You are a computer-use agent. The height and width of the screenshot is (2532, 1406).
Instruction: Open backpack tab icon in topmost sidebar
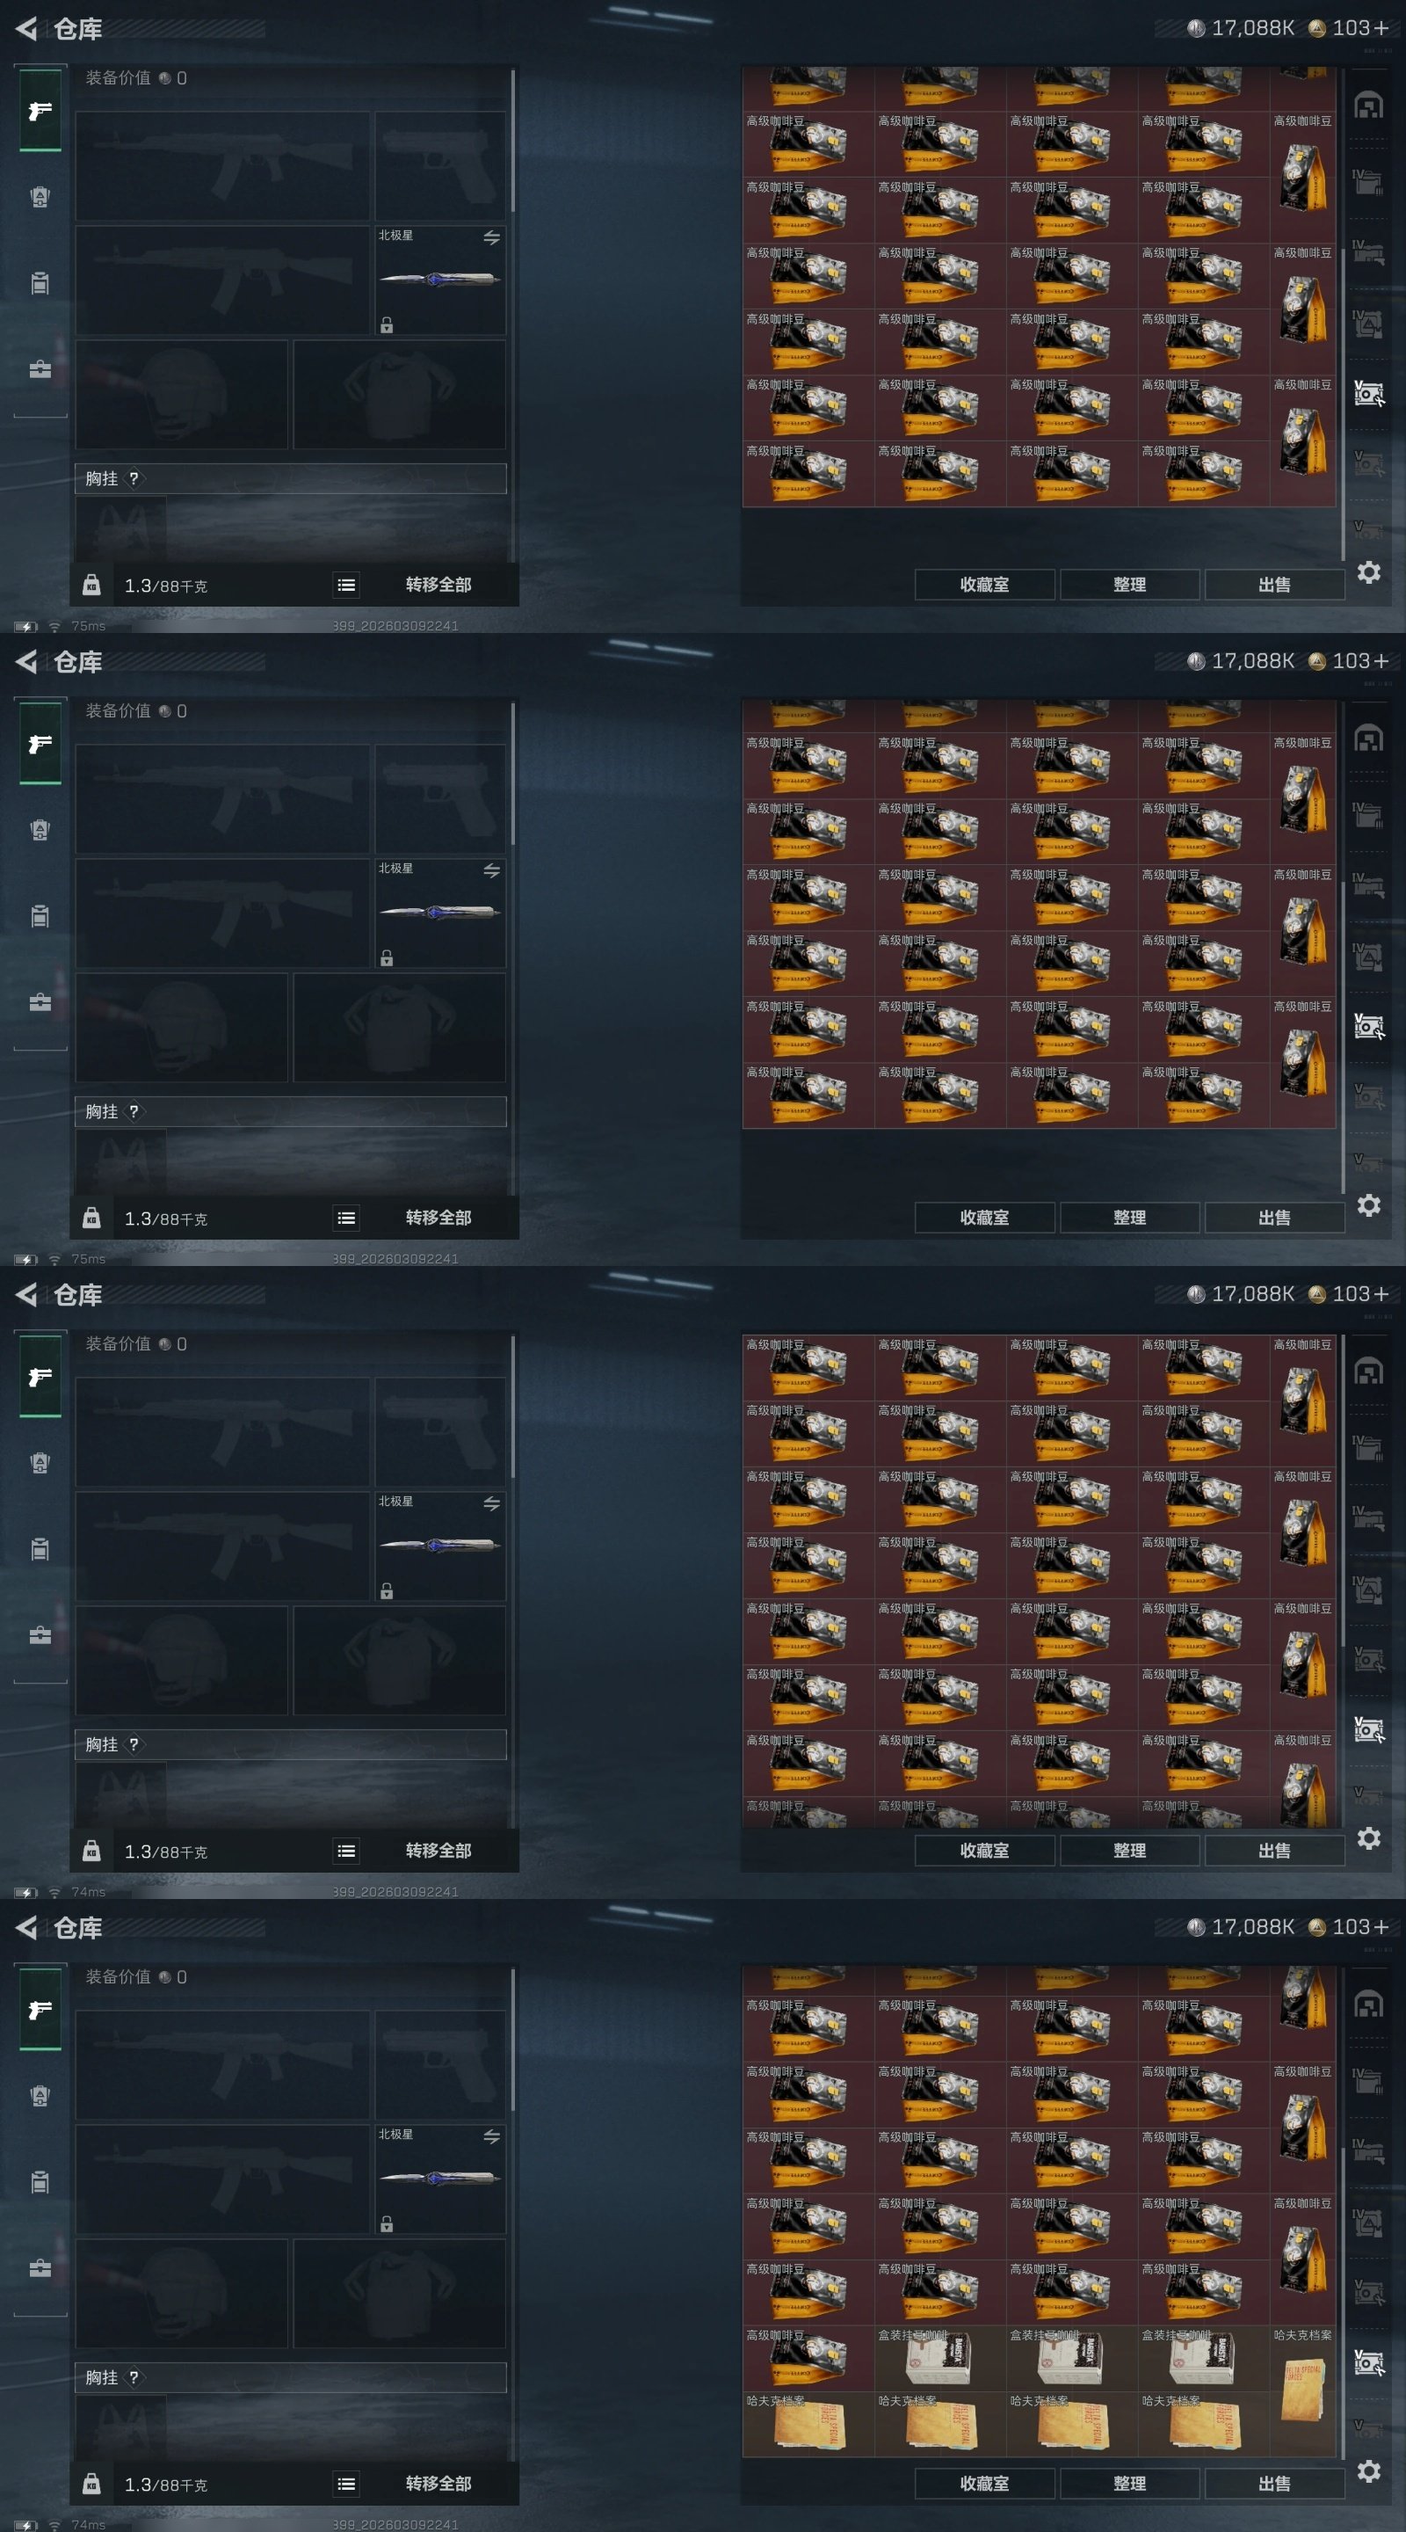pyautogui.click(x=40, y=197)
